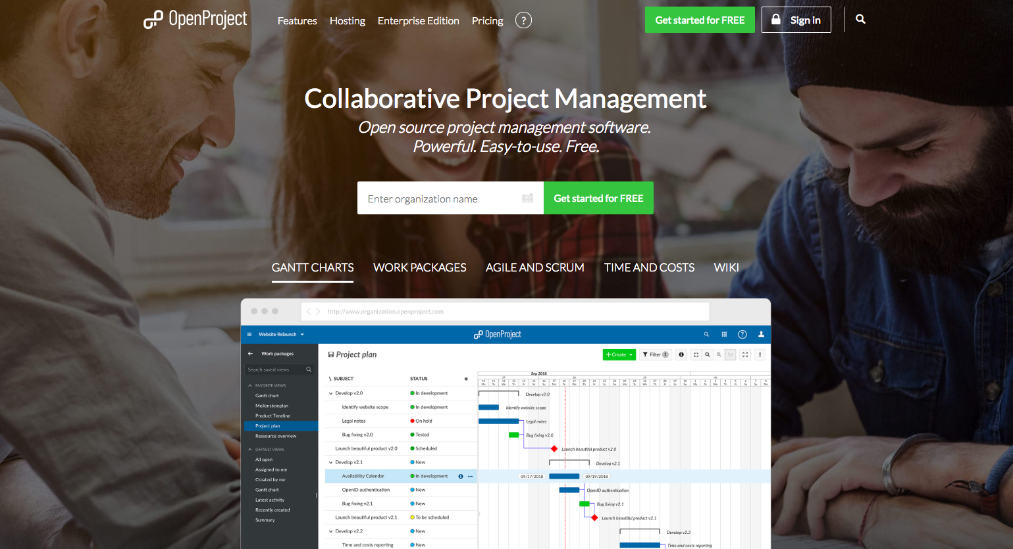Click the green Bug fixing v2.1 Gantt bar

click(584, 504)
